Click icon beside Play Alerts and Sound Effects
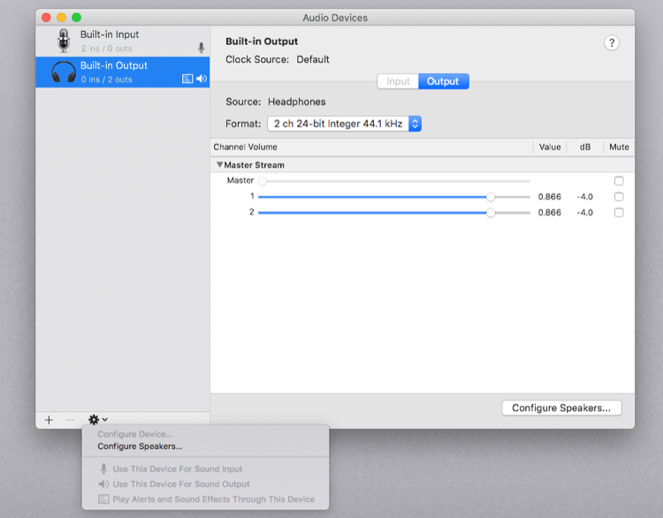 click(103, 499)
